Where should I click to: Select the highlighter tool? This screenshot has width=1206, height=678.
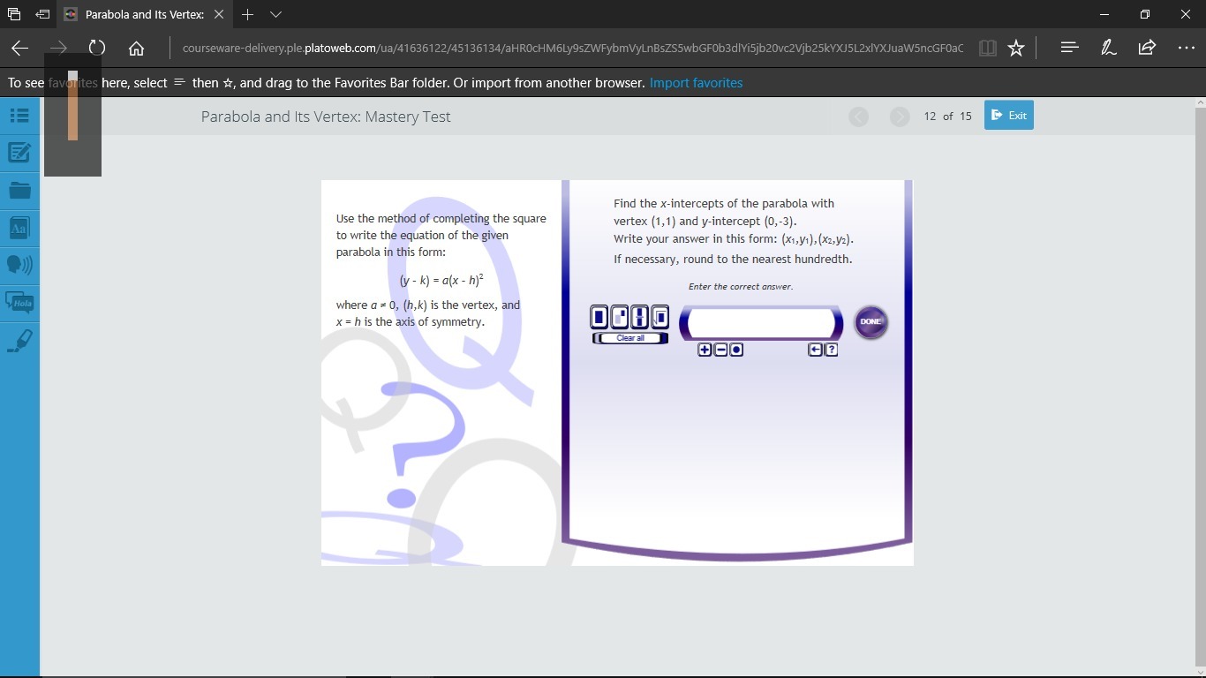[19, 341]
